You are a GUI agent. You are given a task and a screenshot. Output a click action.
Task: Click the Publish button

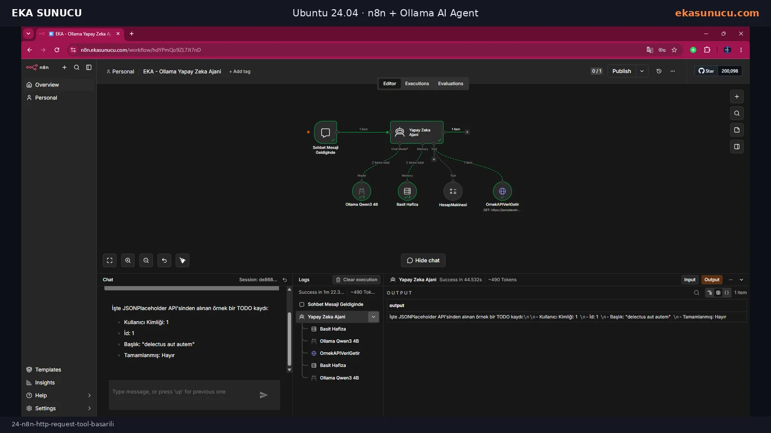[622, 71]
